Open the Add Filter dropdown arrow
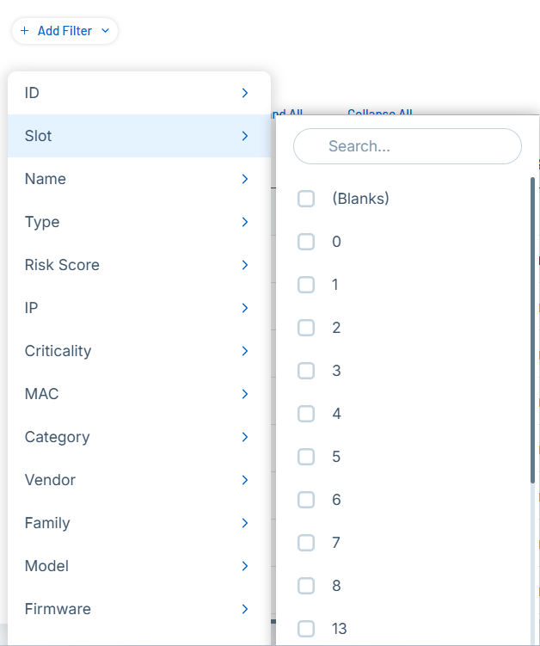Image resolution: width=540 pixels, height=646 pixels. point(105,31)
